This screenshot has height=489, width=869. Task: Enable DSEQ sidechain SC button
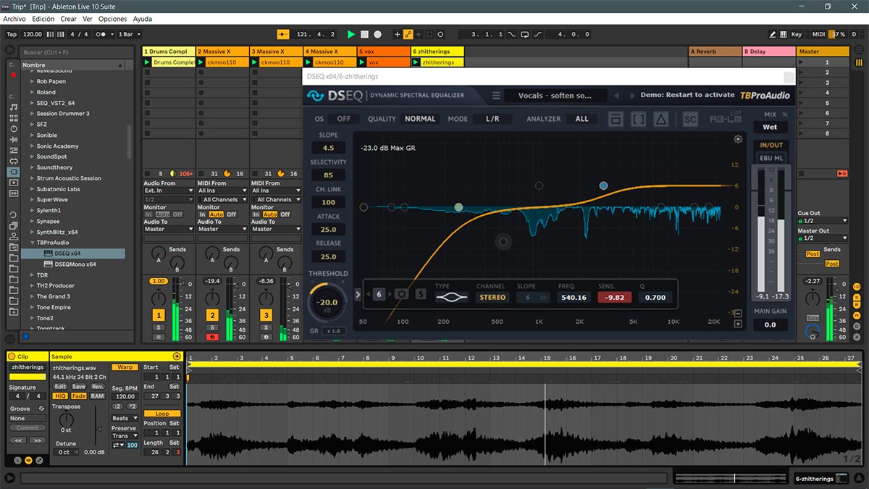pos(689,120)
